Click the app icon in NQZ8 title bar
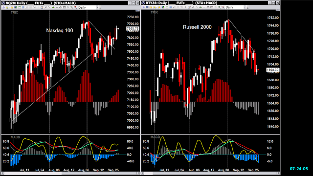313x176 pixels. click(3, 3)
